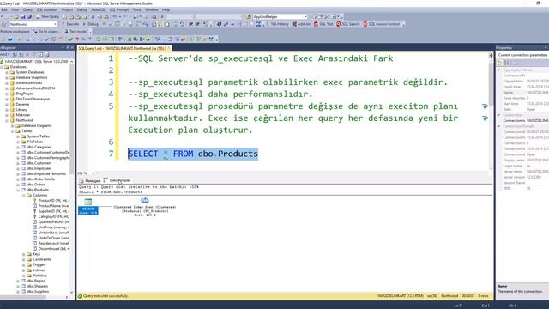Click the Execute query button
This screenshot has width=549, height=309.
point(70,24)
